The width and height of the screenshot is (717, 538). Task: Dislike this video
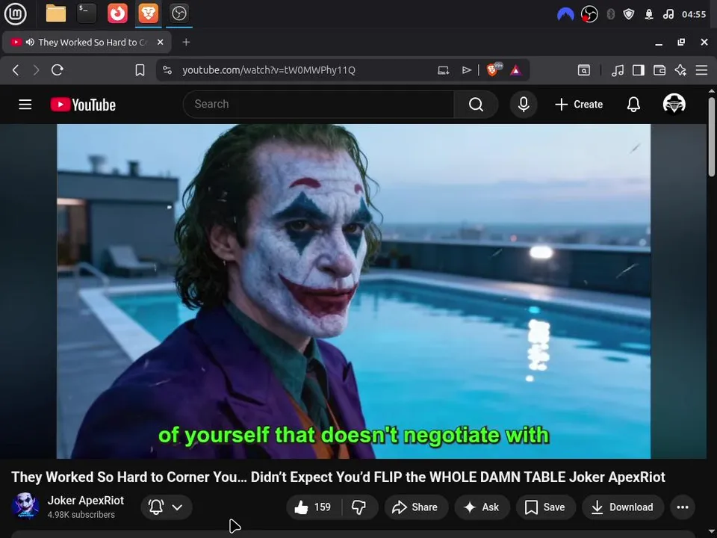[359, 507]
